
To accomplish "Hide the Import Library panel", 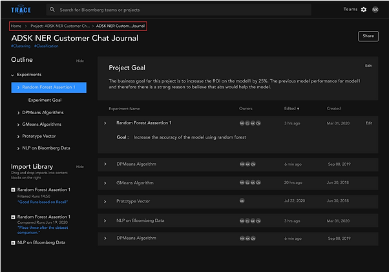I will 80,167.
